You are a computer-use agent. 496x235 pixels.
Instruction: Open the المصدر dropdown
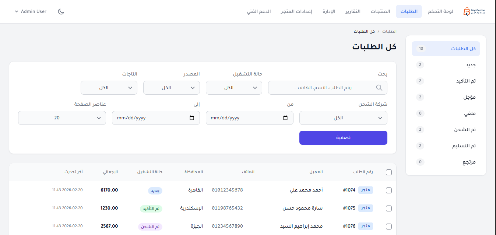[x=171, y=87]
